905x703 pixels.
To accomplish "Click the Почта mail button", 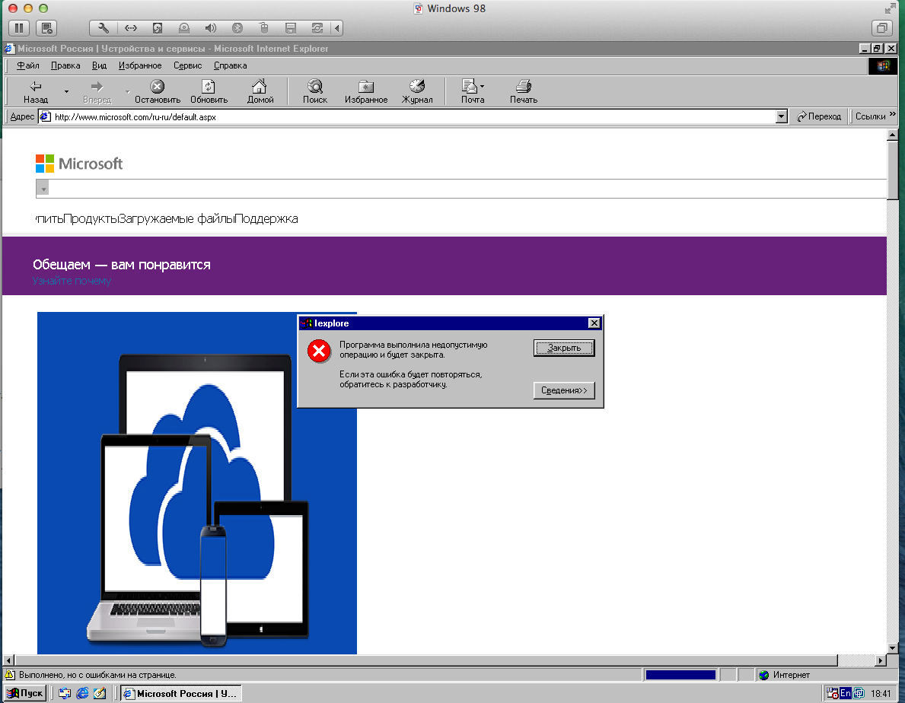I will coord(473,92).
